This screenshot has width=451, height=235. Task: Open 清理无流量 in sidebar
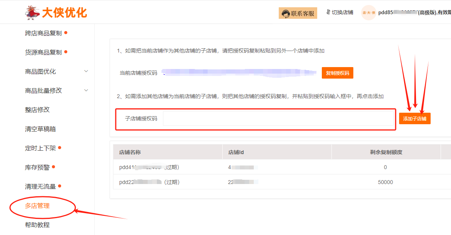(40, 187)
